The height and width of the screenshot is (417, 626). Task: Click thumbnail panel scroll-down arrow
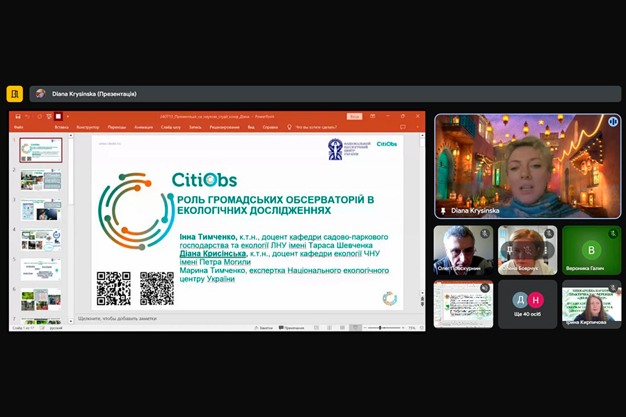tap(71, 321)
